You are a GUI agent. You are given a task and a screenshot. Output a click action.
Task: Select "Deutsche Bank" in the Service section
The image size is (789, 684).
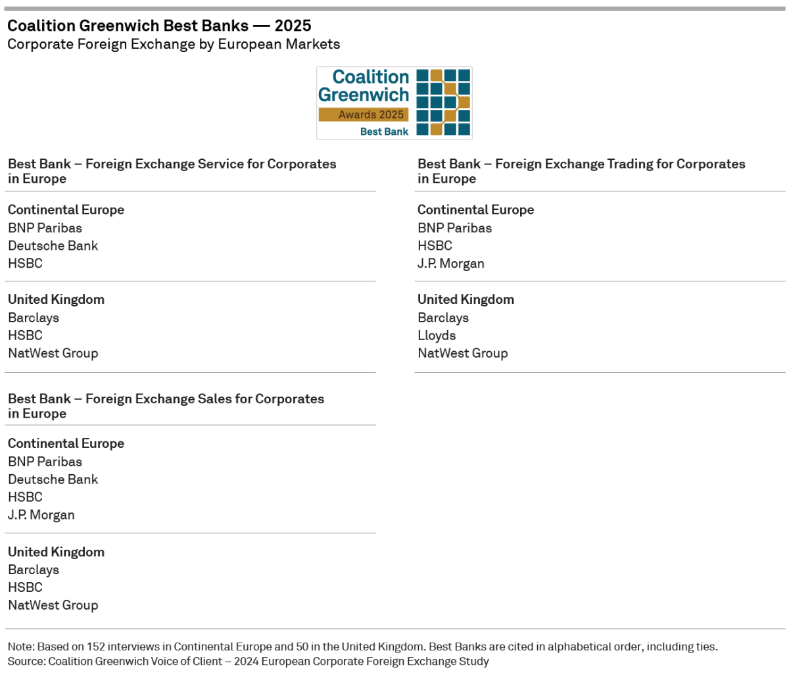(53, 246)
